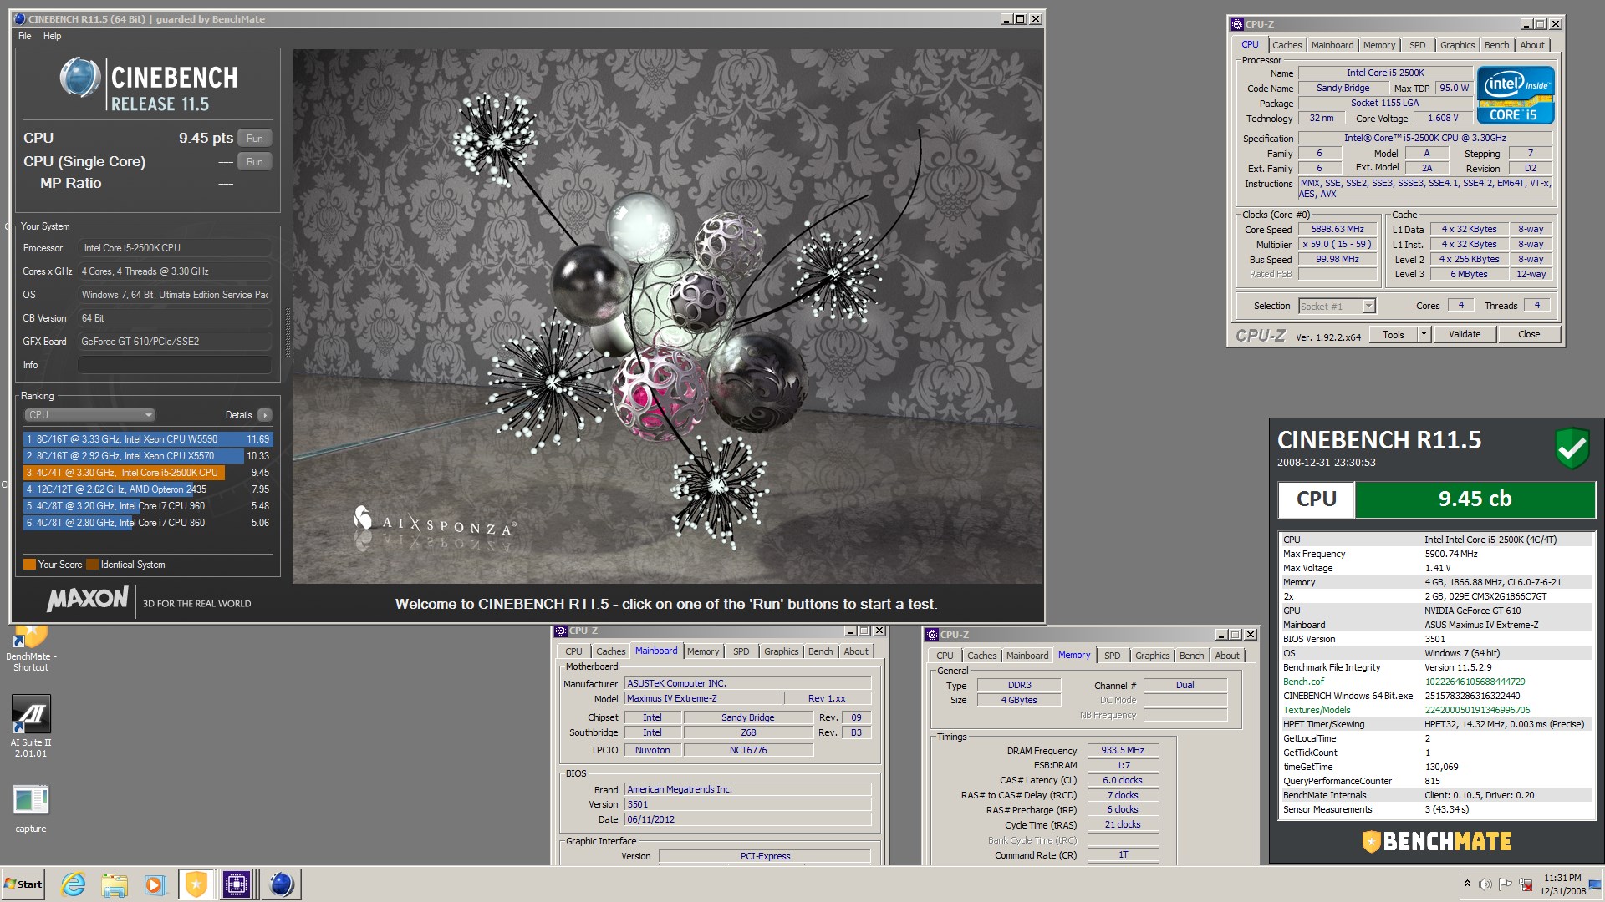The width and height of the screenshot is (1605, 902).
Task: Select the Core i7 CPU 860 ranking row
Action: click(x=148, y=523)
